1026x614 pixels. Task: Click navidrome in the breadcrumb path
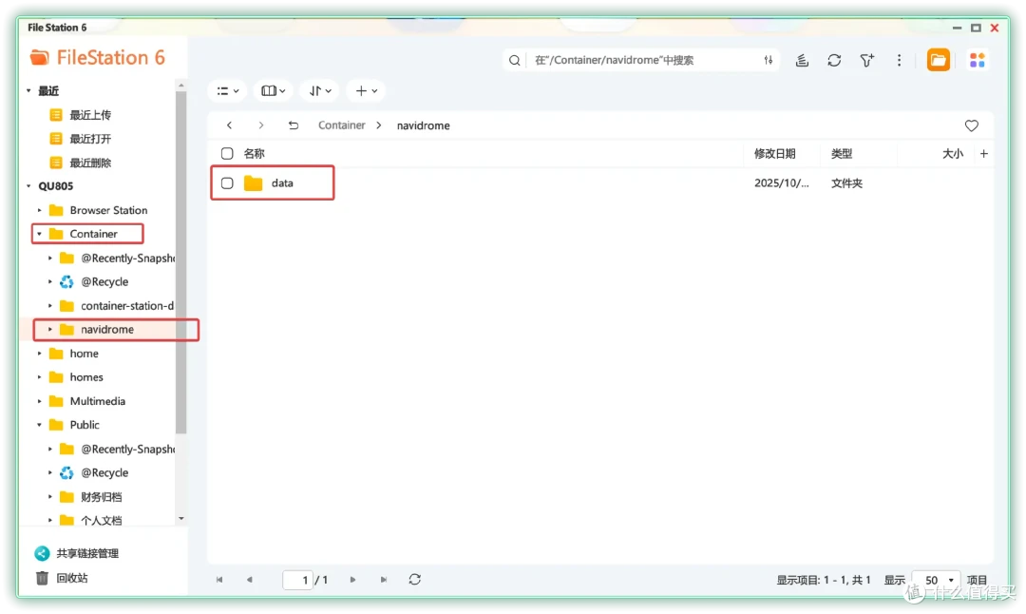[x=424, y=125]
